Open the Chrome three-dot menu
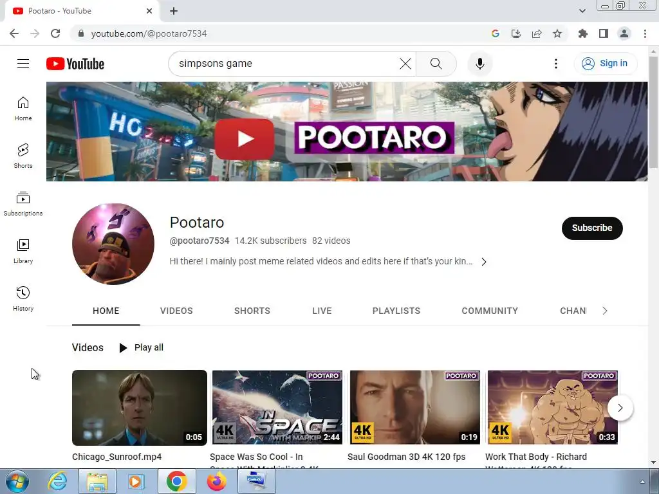 645,33
